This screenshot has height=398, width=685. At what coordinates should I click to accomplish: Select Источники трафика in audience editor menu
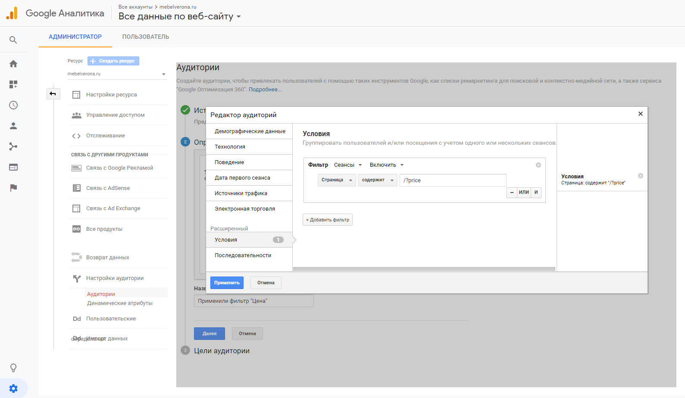(x=241, y=193)
